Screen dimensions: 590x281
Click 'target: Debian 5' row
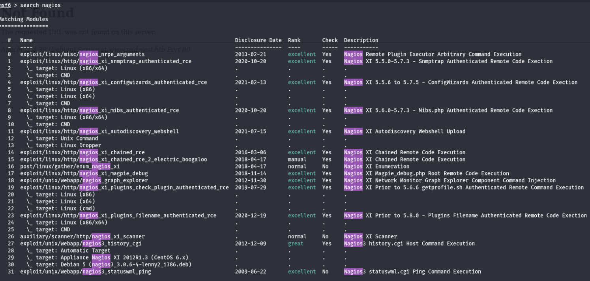point(109,265)
